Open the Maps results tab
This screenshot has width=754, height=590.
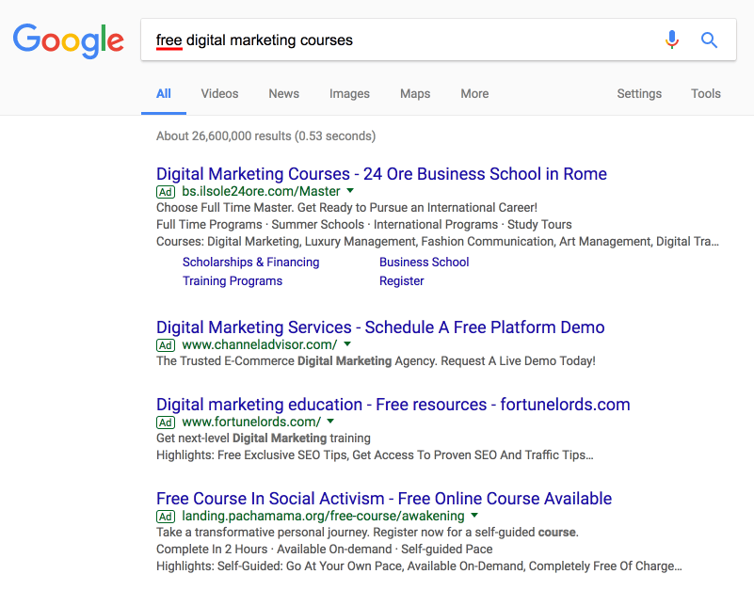[x=415, y=94]
